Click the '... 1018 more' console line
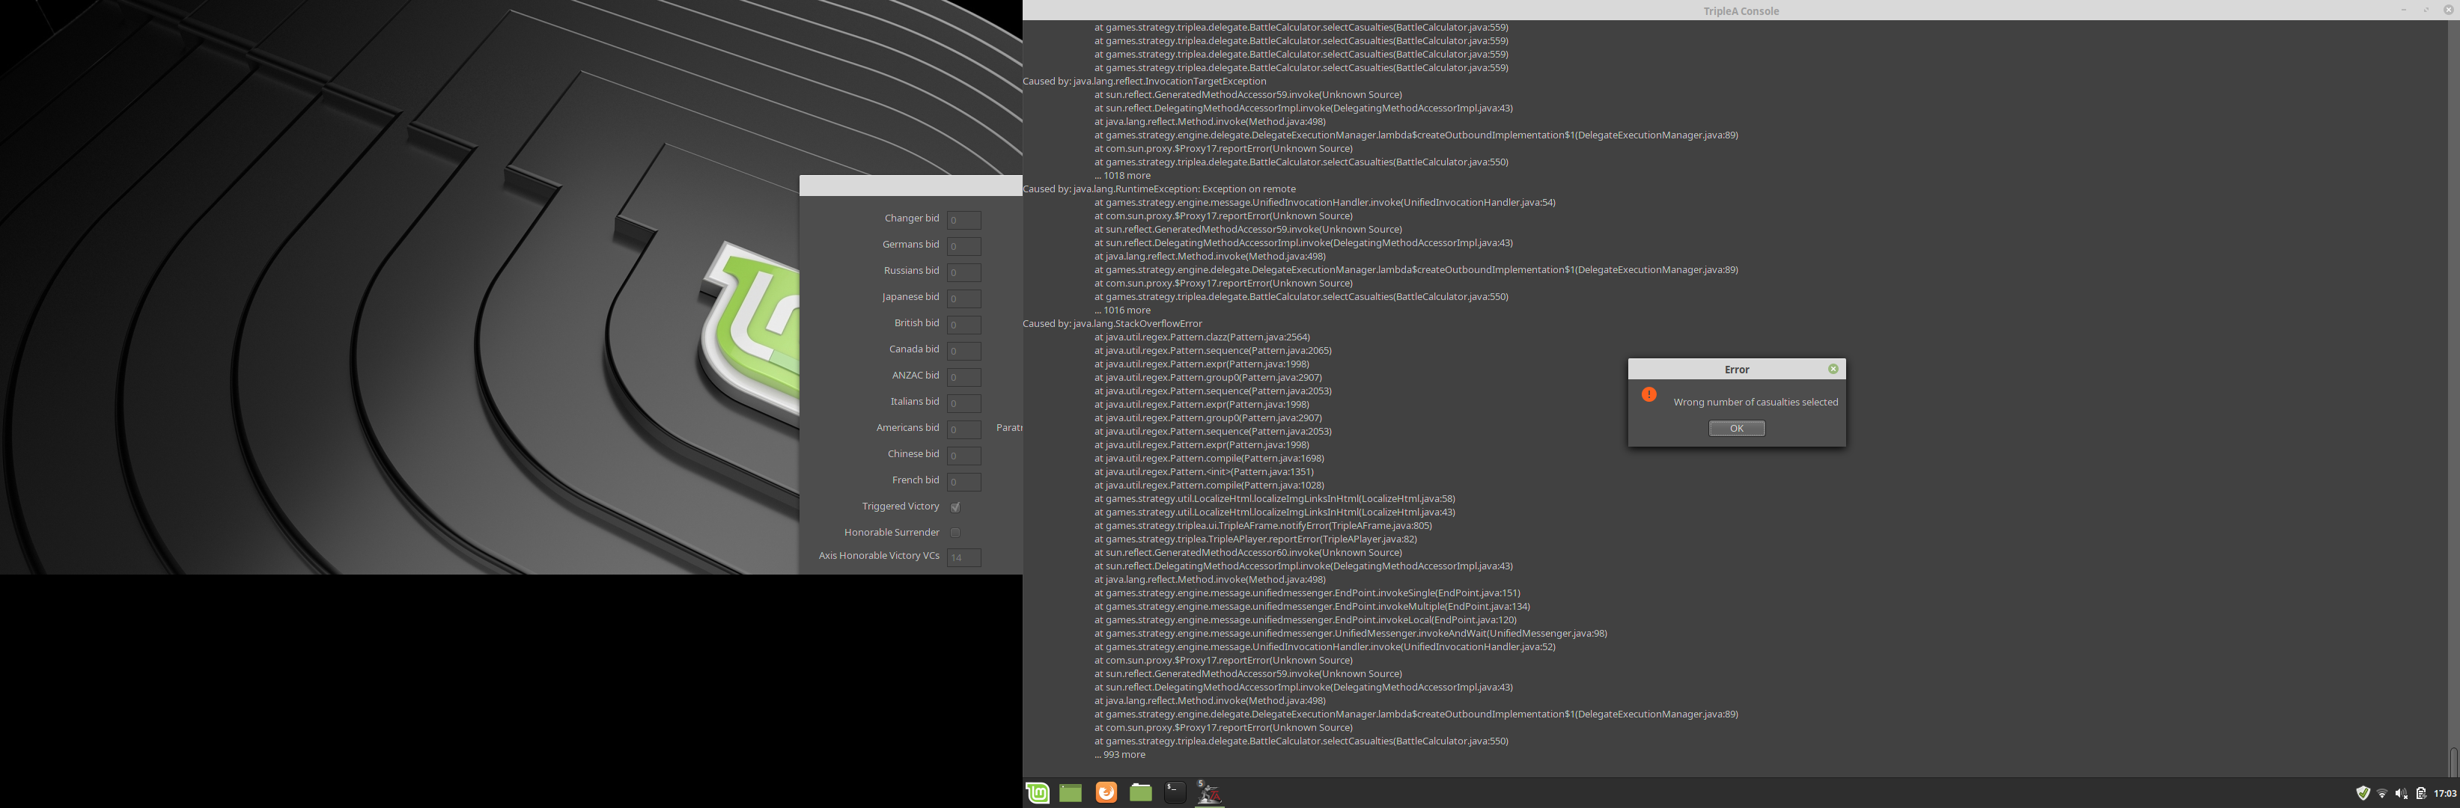Image resolution: width=2460 pixels, height=808 pixels. coord(1122,176)
